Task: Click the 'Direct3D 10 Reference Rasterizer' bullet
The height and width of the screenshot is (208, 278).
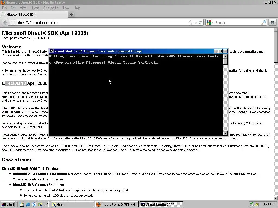Action: pyautogui.click(x=39, y=185)
